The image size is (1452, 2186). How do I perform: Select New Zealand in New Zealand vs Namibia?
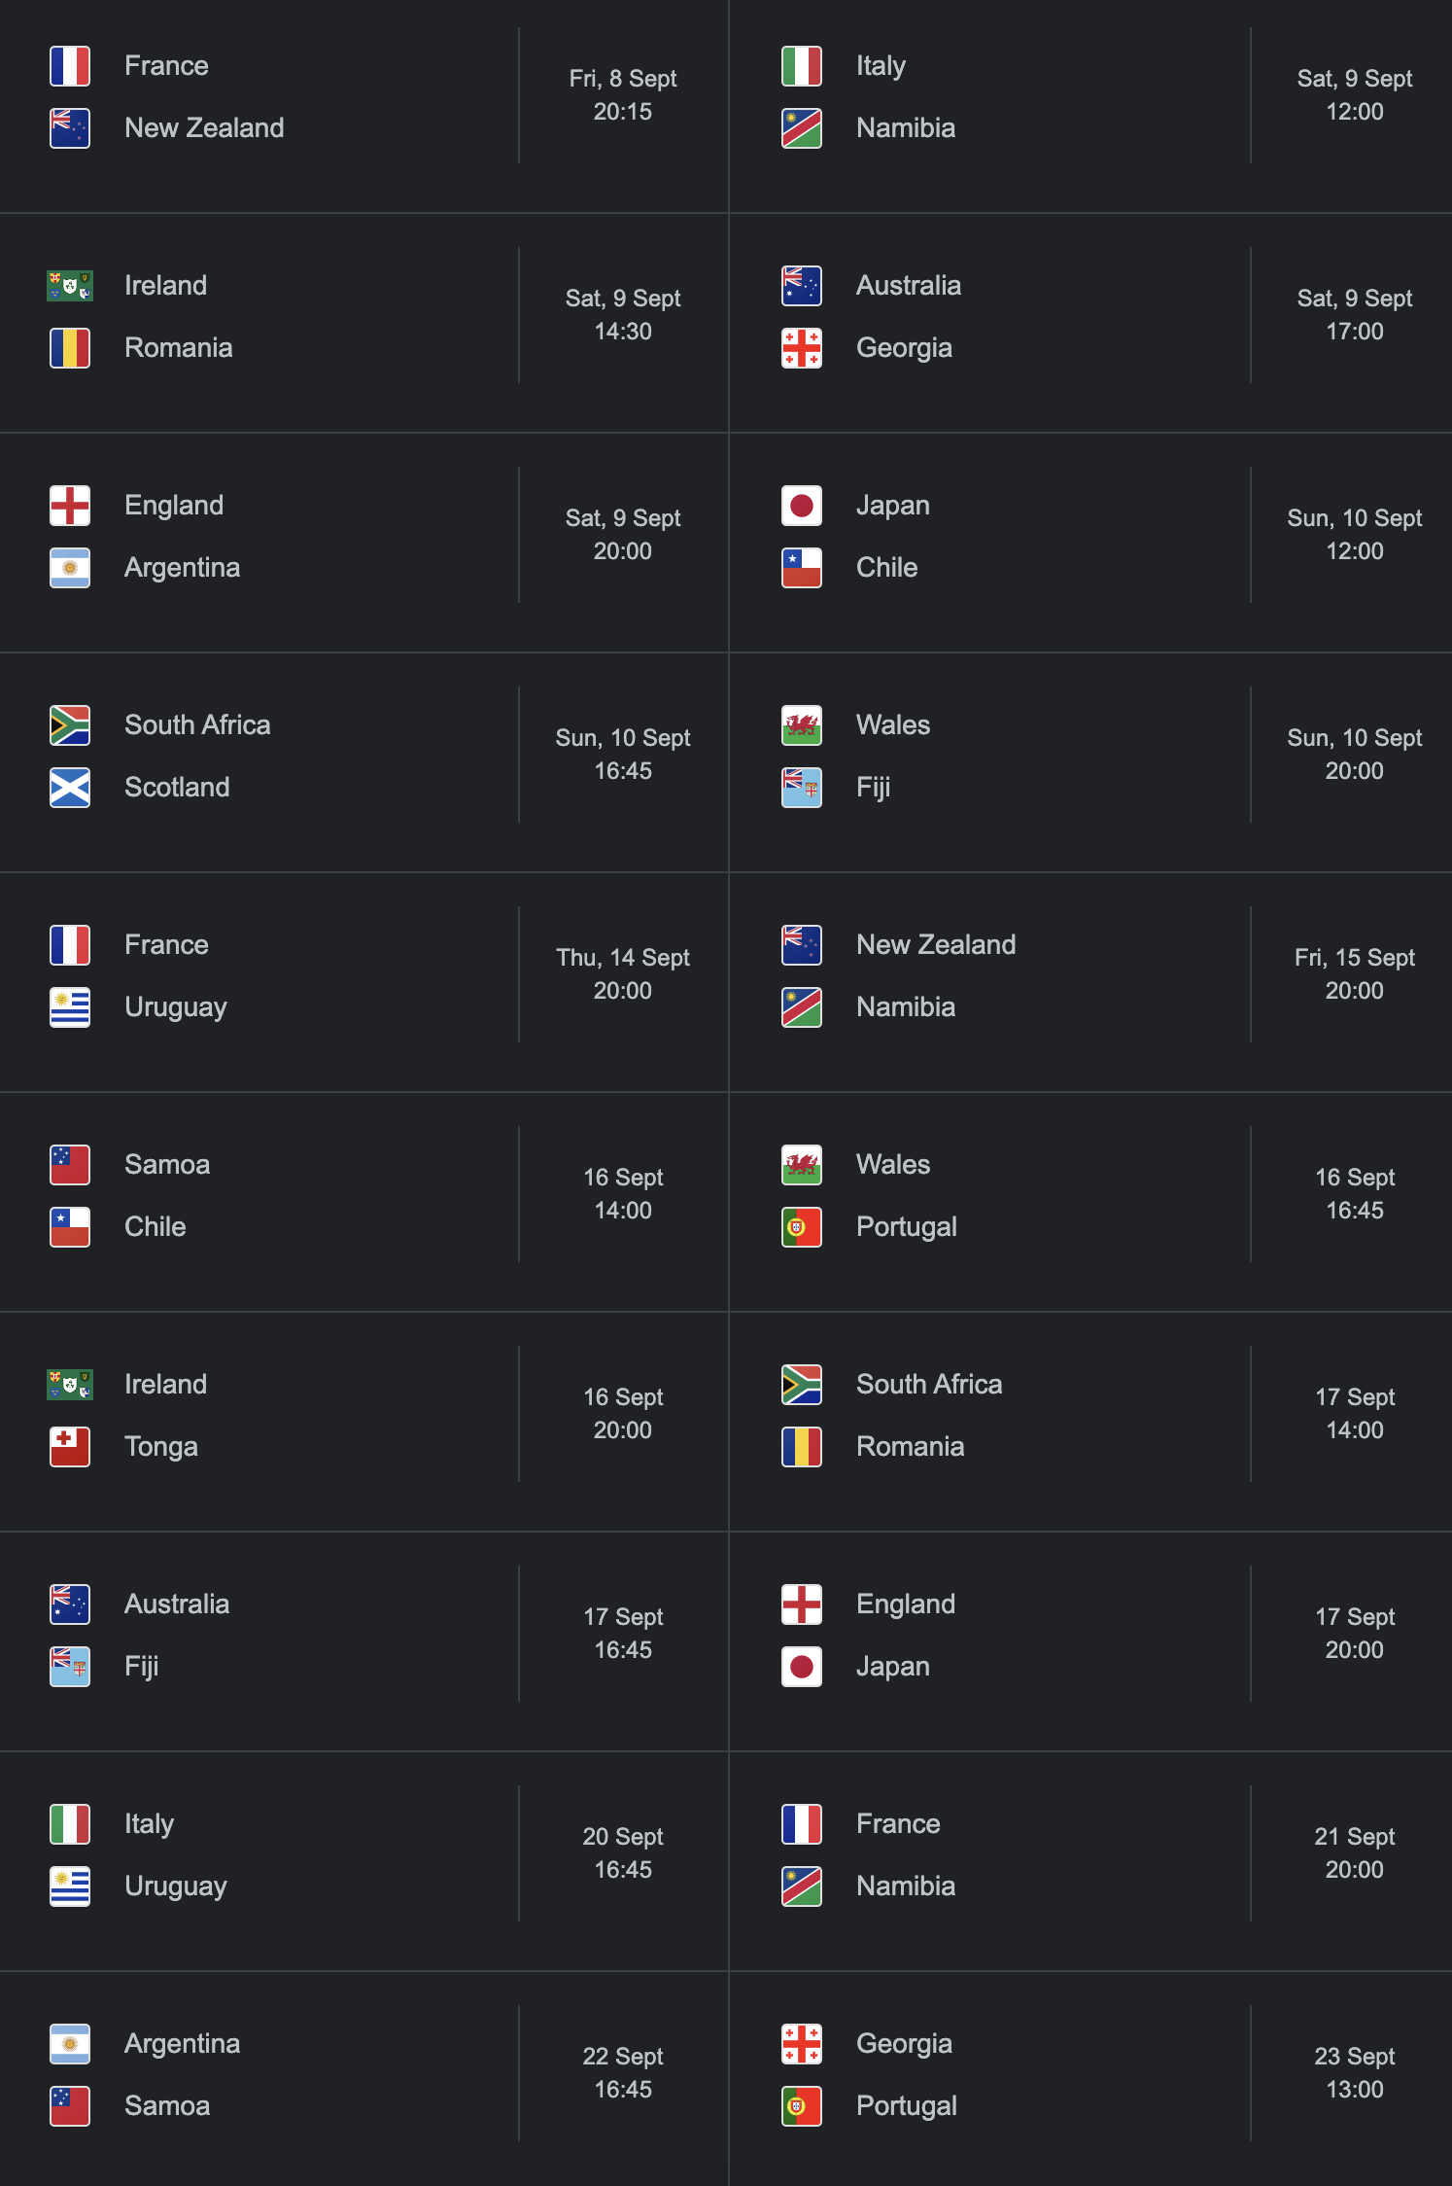pos(935,945)
